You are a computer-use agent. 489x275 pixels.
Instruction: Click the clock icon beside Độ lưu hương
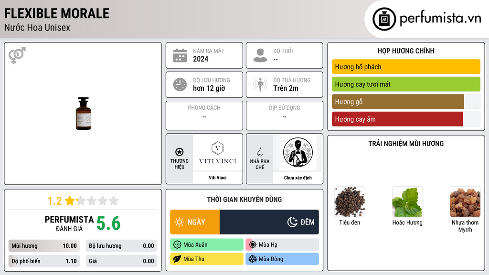point(180,85)
